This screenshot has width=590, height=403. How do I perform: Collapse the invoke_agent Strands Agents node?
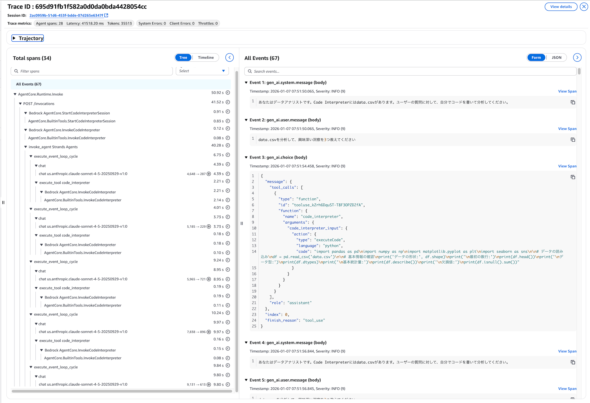26,147
